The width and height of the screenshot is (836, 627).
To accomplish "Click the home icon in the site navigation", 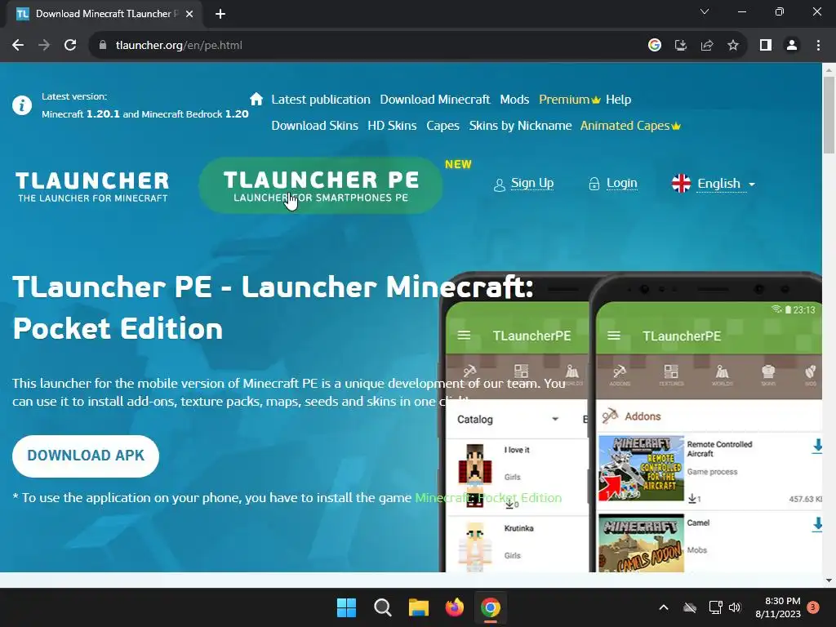I will 256,99.
